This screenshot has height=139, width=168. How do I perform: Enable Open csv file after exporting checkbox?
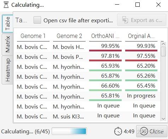click(37, 20)
